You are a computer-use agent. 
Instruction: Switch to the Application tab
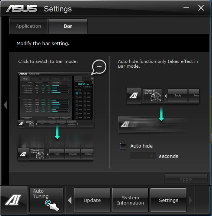[29, 26]
